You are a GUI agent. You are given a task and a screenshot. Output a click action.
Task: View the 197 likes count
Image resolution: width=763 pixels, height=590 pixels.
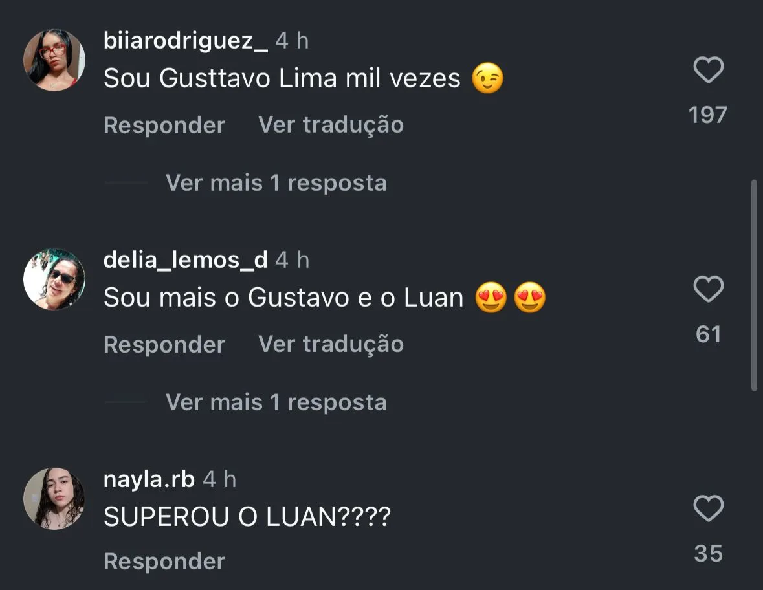tap(708, 115)
